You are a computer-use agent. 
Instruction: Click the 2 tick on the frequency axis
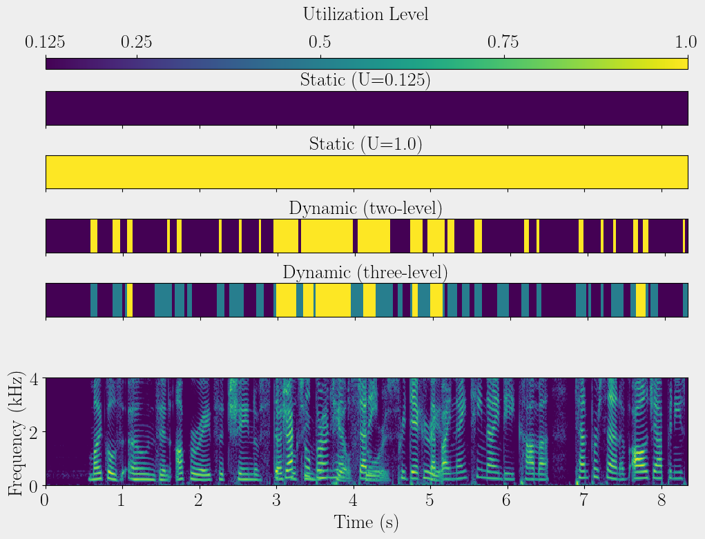(x=32, y=433)
